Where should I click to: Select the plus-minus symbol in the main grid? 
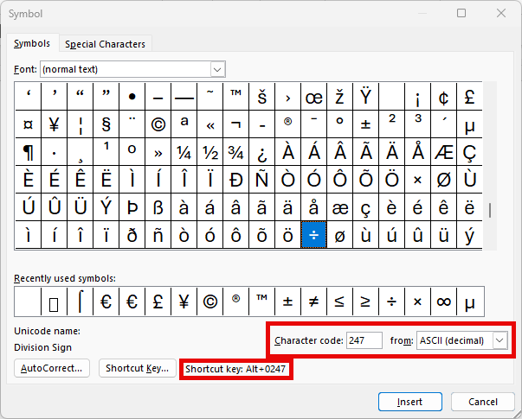click(365, 124)
